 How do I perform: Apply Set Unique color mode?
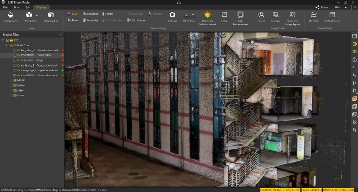(136, 20)
